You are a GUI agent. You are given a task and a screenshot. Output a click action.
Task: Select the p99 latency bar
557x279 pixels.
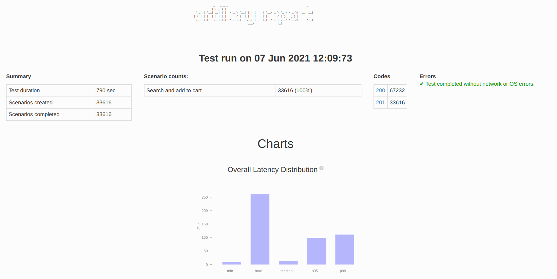344,249
